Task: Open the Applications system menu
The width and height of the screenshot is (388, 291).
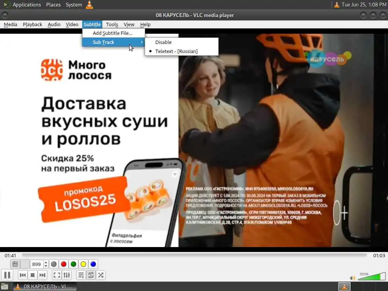Action: [23, 5]
